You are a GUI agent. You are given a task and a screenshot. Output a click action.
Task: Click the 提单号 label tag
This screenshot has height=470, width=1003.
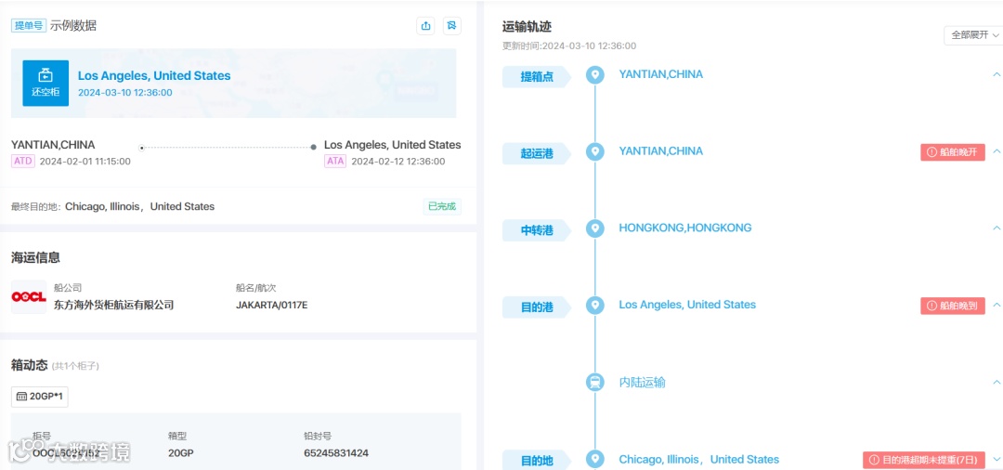pyautogui.click(x=29, y=26)
